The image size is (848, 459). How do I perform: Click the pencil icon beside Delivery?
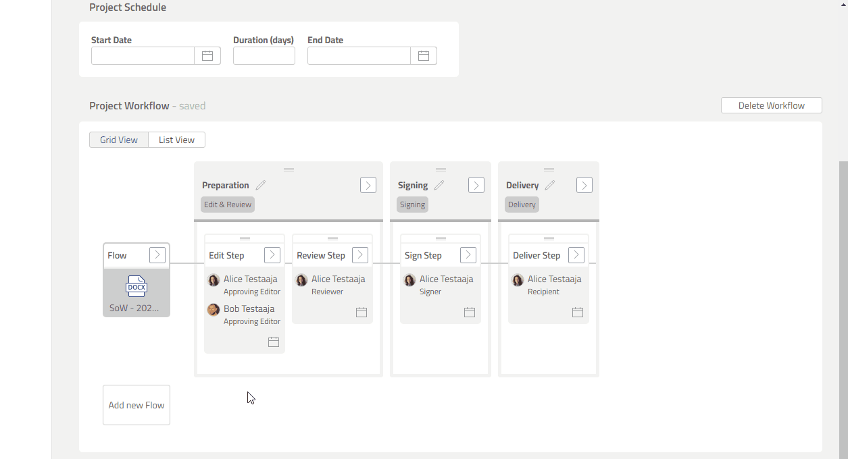(550, 185)
